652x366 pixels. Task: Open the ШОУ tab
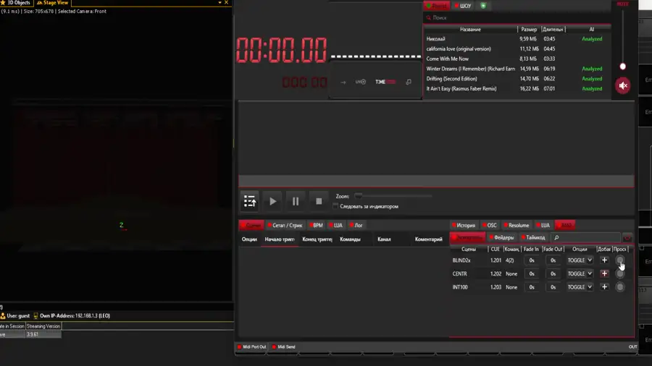pos(463,6)
